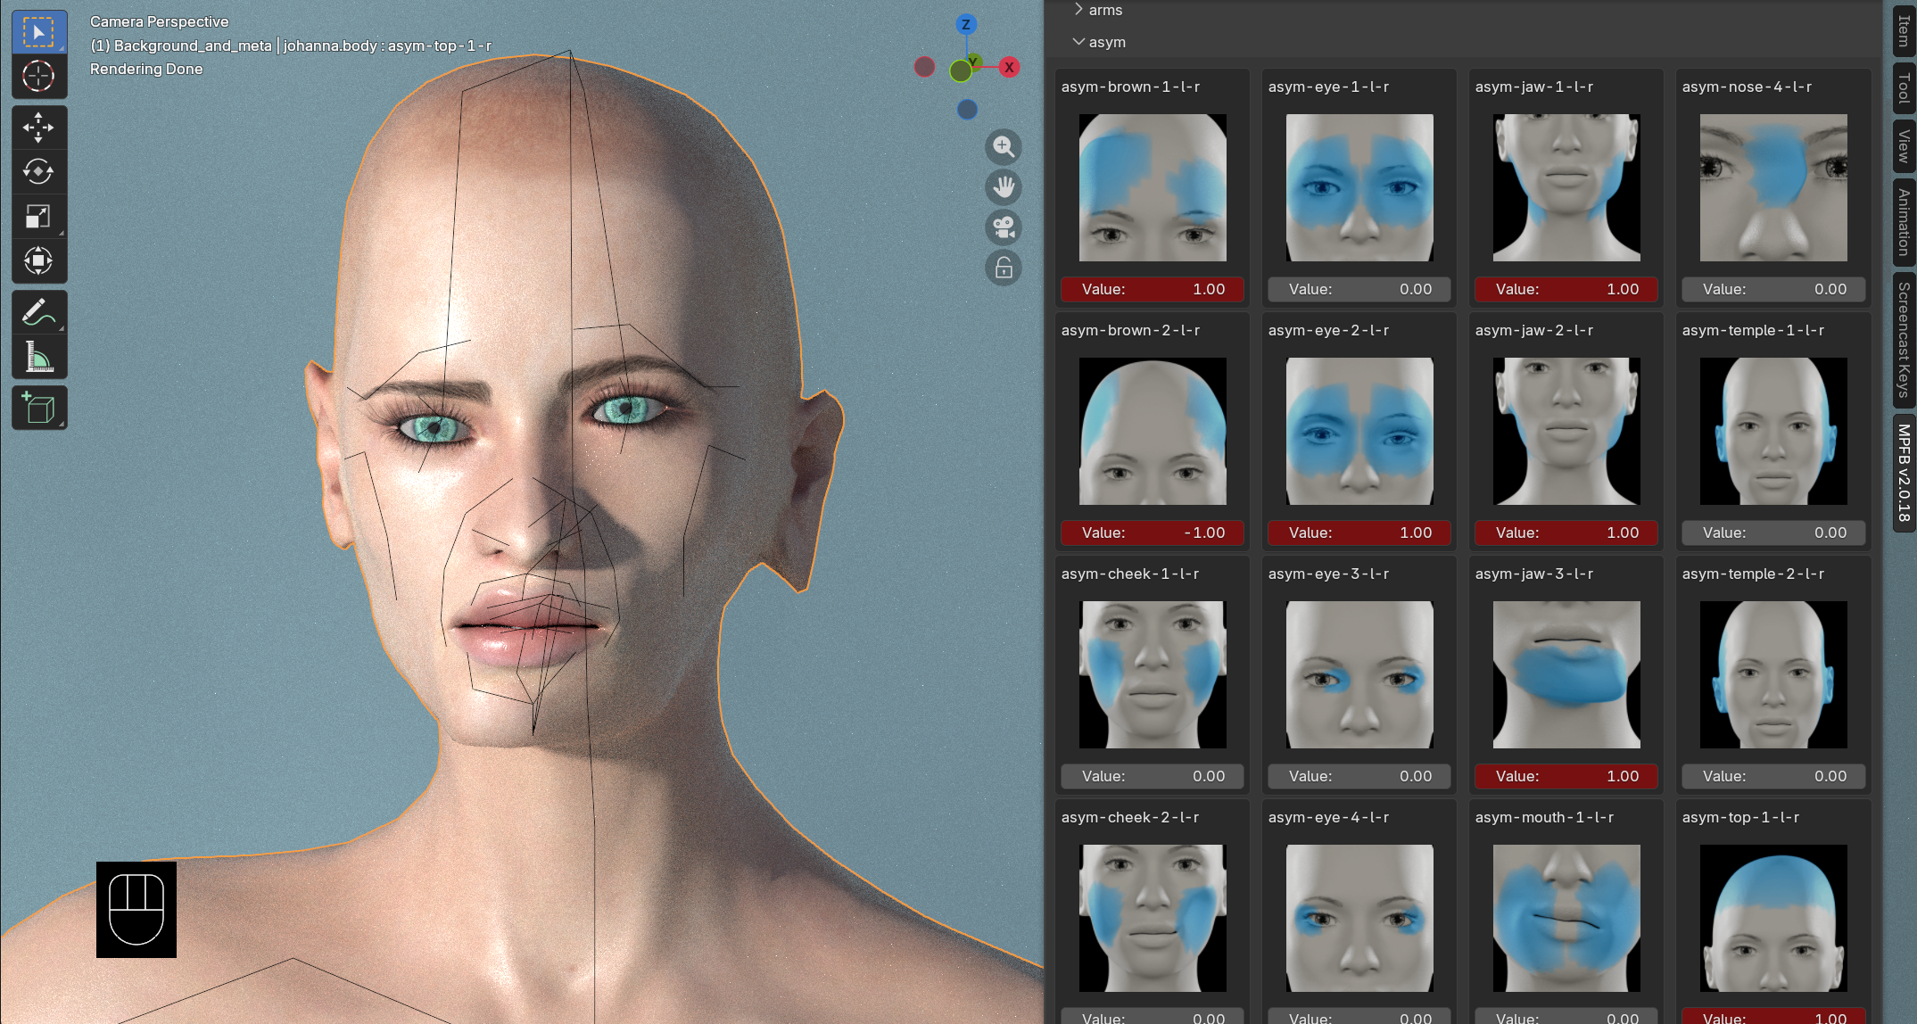The image size is (1917, 1024).
Task: Click the asym-cheek-1-l-r thumbnail image
Action: point(1153,674)
